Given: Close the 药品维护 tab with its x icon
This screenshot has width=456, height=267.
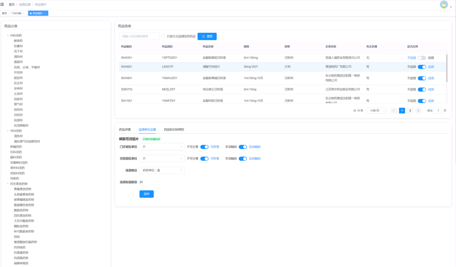Looking at the screenshot, I should pos(45,13).
